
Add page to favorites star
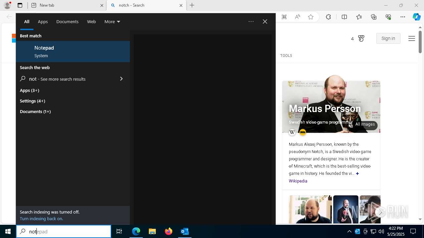311,17
